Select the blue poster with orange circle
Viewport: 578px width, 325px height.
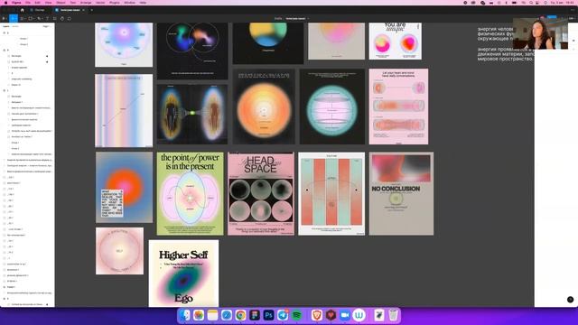pos(125,188)
